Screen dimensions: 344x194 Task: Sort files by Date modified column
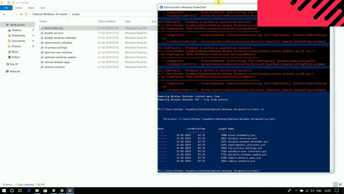(x=106, y=21)
